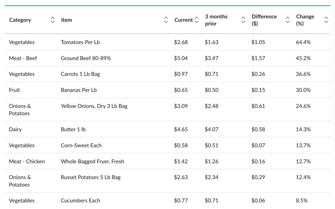Sort by Difference ($) using its arrows
335x209 pixels.
[288, 20]
